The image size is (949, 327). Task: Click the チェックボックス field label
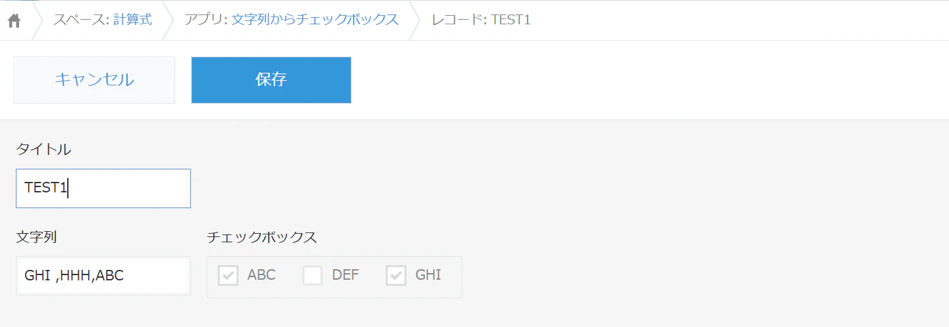coord(262,237)
